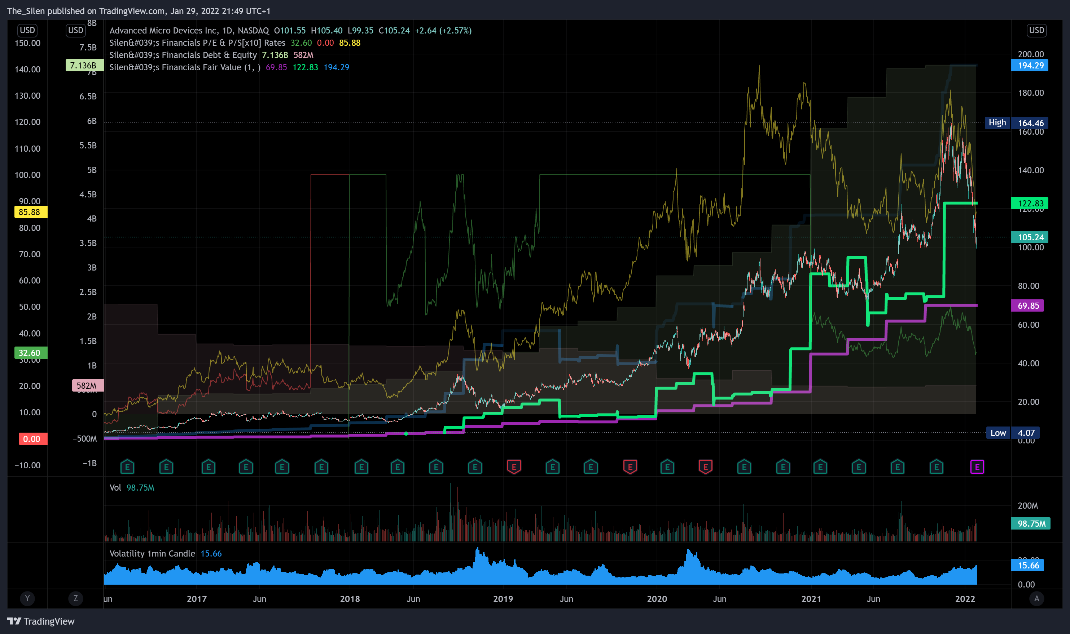Click the blue 15.66 volatility scale label
This screenshot has width=1070, height=634.
pos(1027,565)
